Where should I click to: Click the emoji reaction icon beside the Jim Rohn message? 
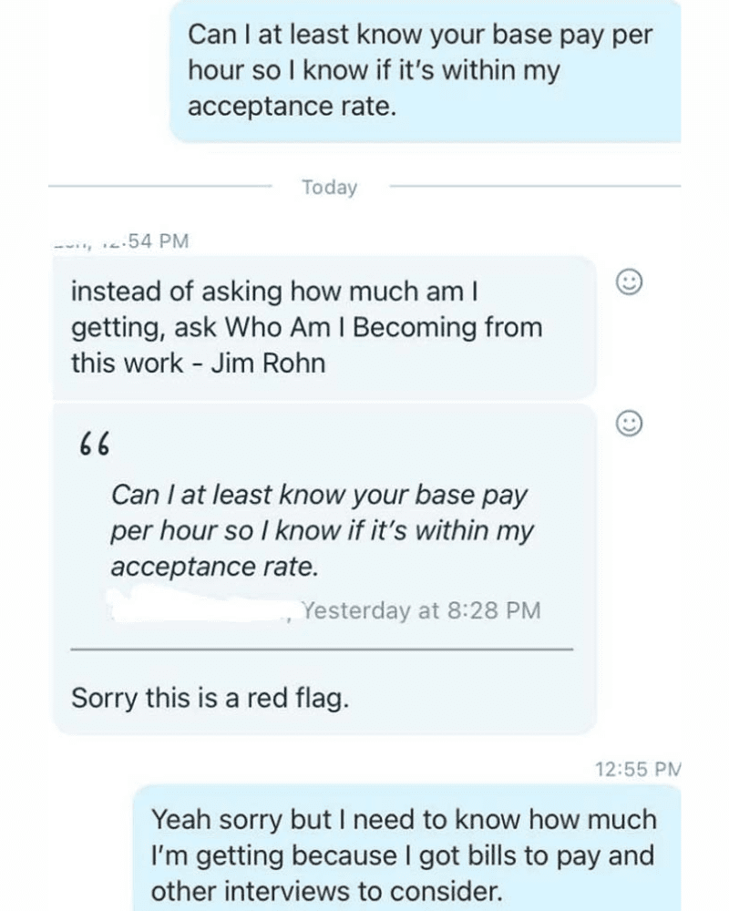click(x=630, y=282)
